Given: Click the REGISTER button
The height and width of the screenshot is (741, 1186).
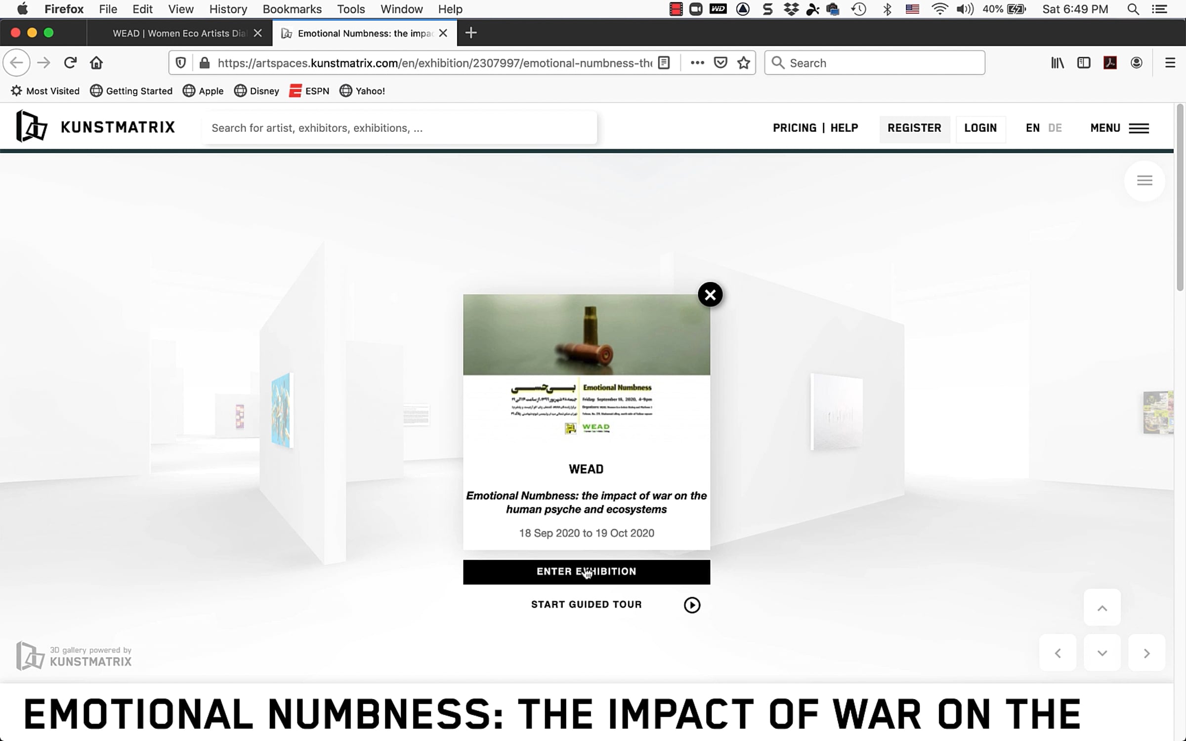Looking at the screenshot, I should click(914, 128).
